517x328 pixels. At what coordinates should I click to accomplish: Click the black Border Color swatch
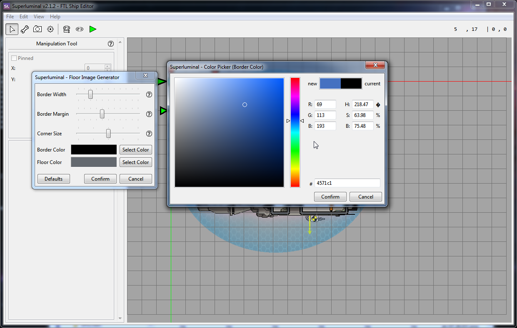94,150
